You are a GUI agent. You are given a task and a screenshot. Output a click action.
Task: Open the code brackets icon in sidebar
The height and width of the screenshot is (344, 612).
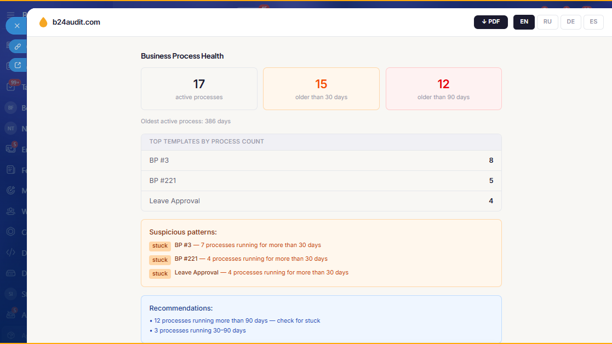click(x=10, y=253)
